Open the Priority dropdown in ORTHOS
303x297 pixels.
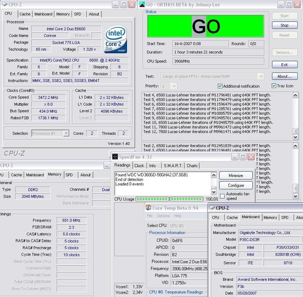[174, 86]
